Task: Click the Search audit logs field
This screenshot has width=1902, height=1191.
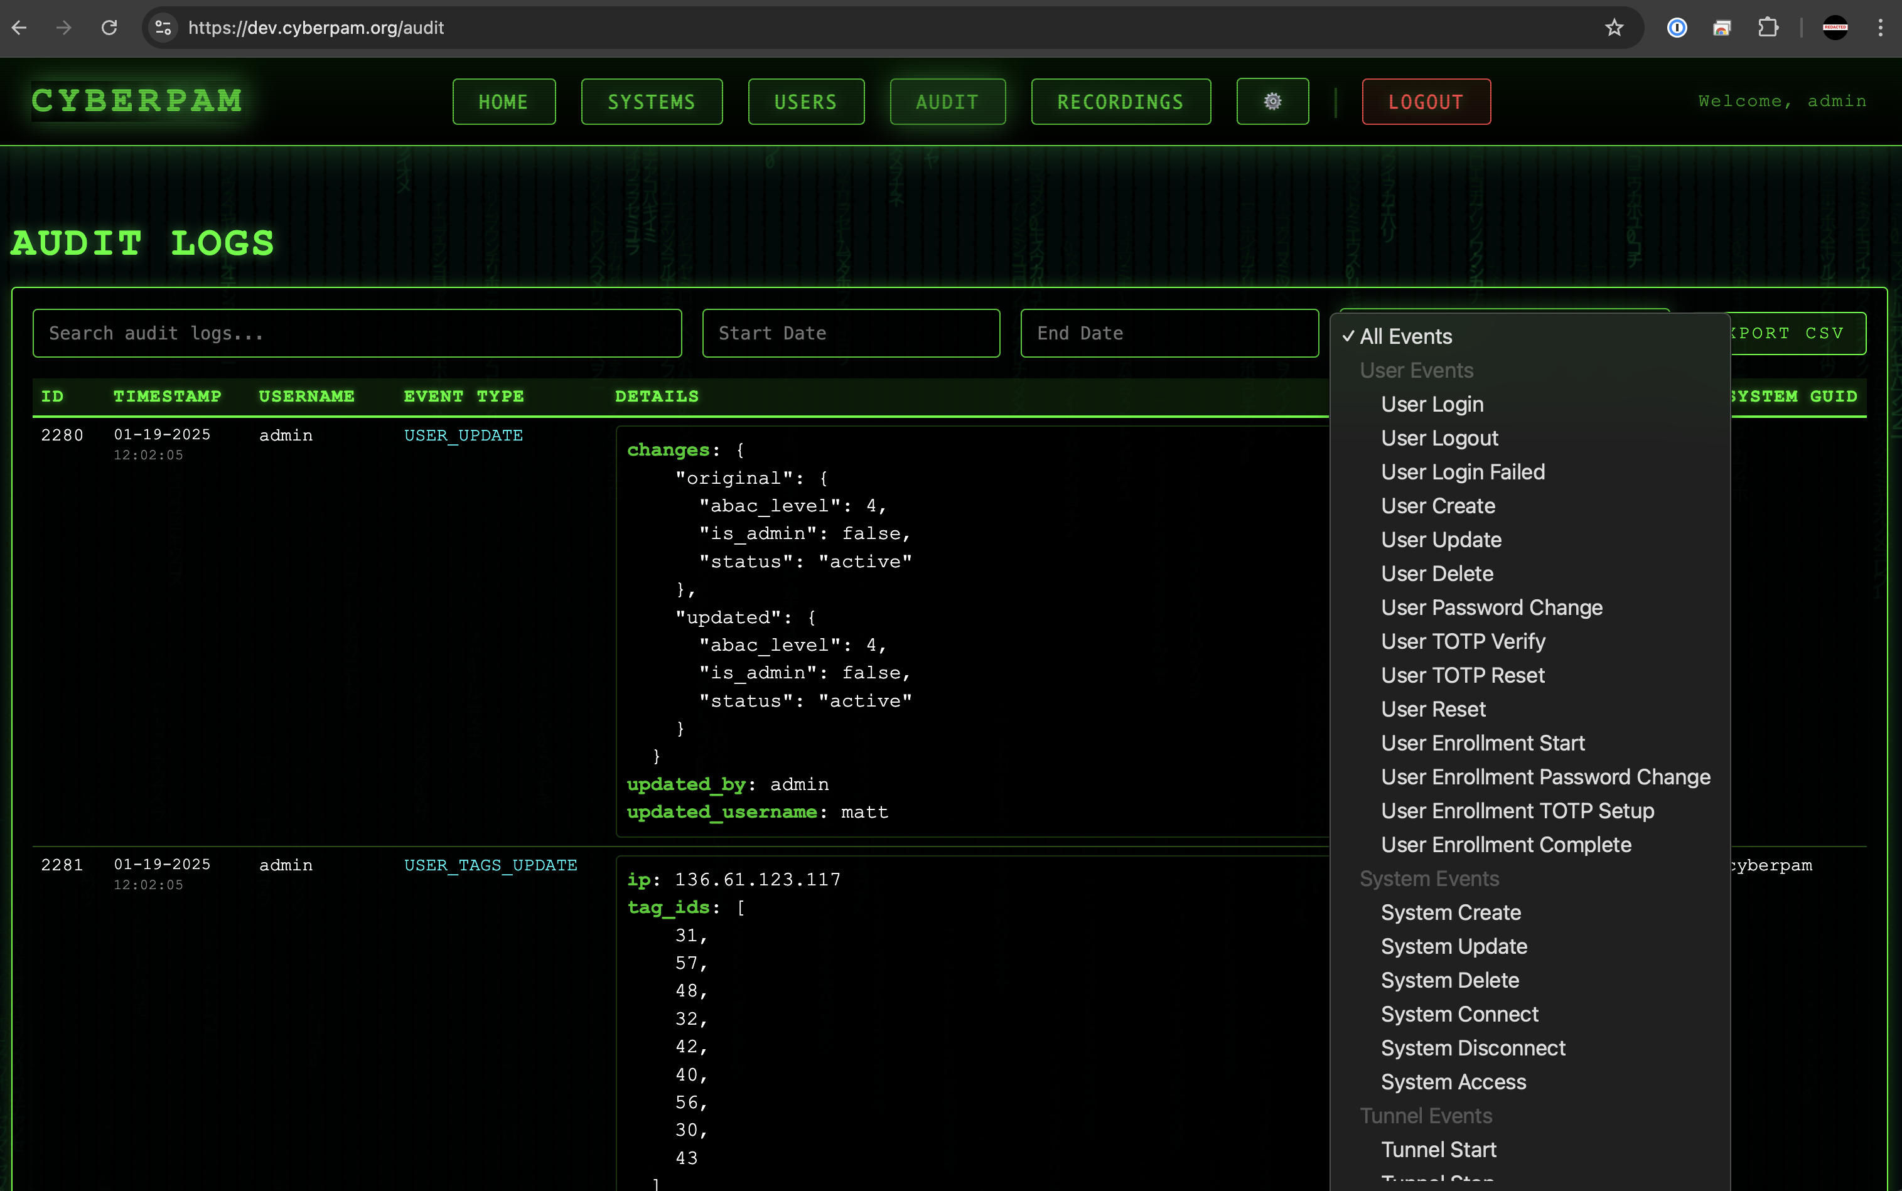Action: 356,333
